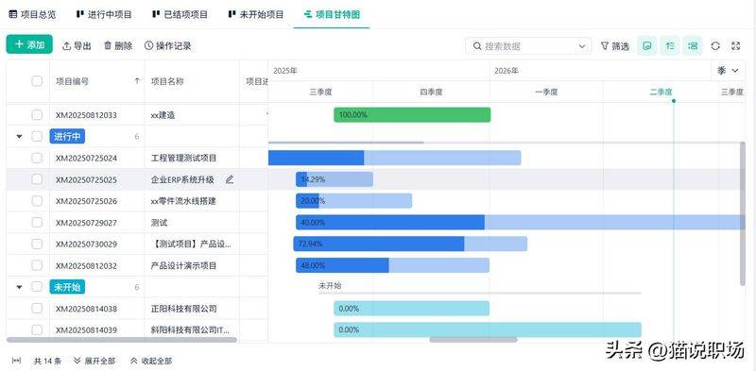Click the Gantt horizontal scrollbar
The height and width of the screenshot is (371, 756).
click(473, 340)
